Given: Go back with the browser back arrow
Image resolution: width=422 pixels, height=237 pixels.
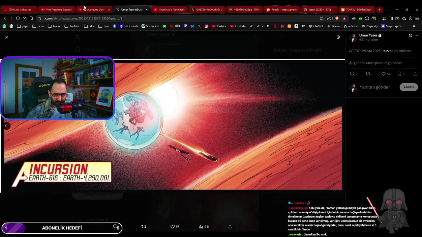Looking at the screenshot, I should click(x=5, y=18).
